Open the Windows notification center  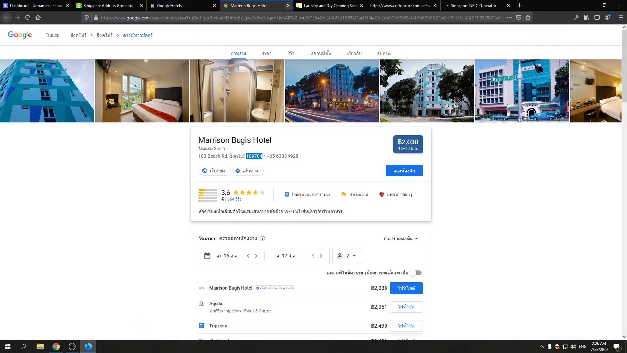[617, 346]
